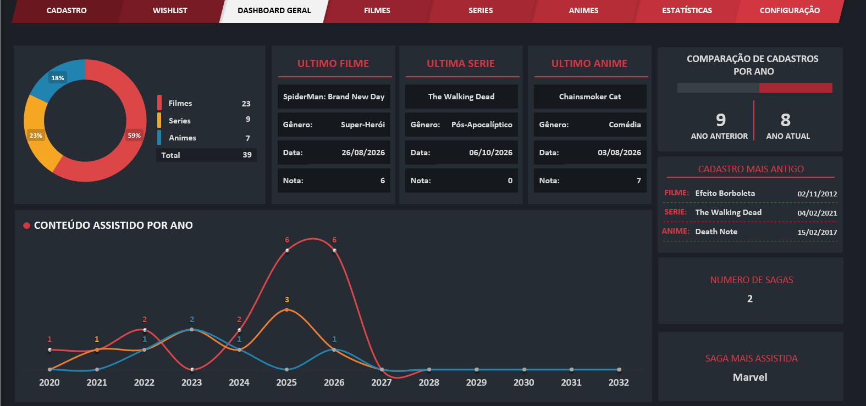Click the red segment of the yearly comparison bar

[x=796, y=88]
